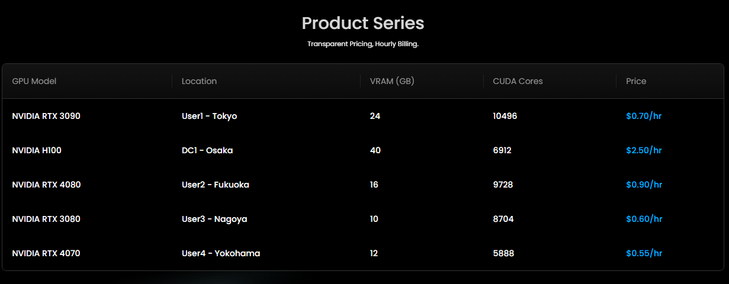Click the User1 - Tokyo location
729x284 pixels.
[209, 116]
